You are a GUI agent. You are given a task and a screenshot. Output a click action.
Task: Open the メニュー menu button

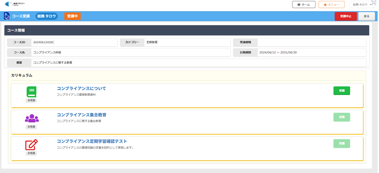tap(331, 5)
